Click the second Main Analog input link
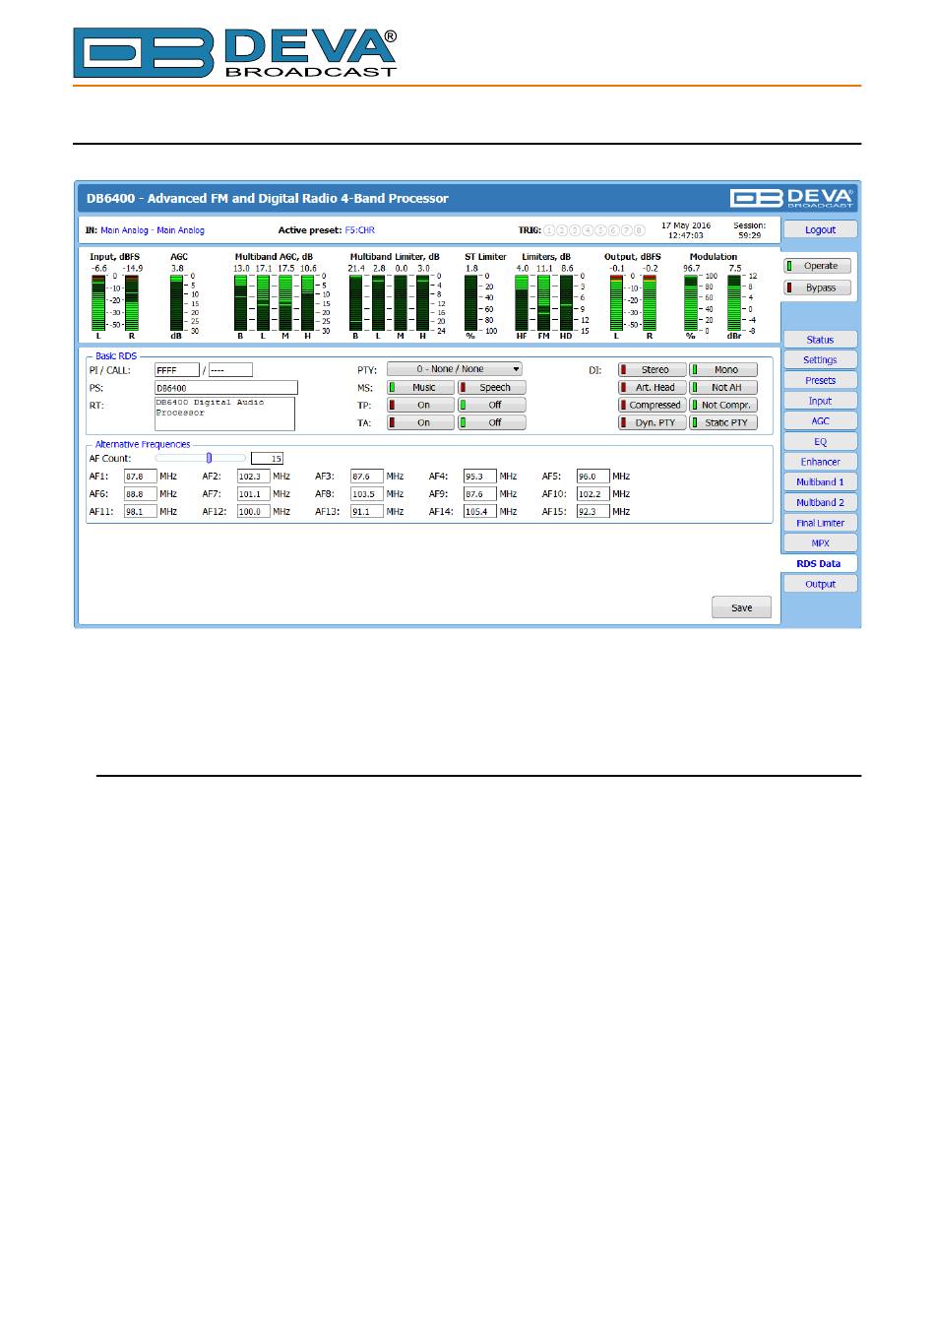This screenshot has width=935, height=1339. 180,230
